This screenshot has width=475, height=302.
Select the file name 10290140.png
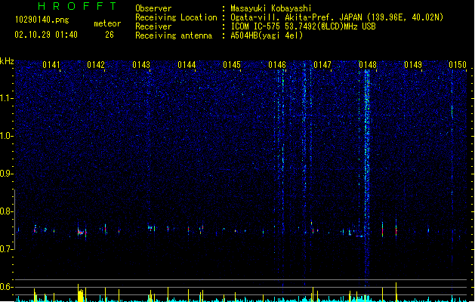[x=42, y=20]
